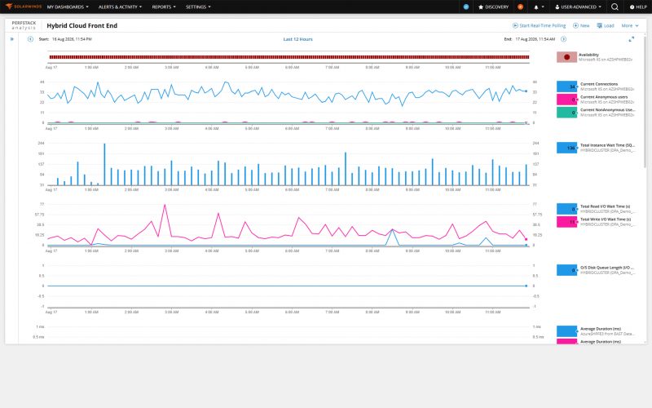
Task: Open the Alerts & Activity menu
Action: pos(120,7)
